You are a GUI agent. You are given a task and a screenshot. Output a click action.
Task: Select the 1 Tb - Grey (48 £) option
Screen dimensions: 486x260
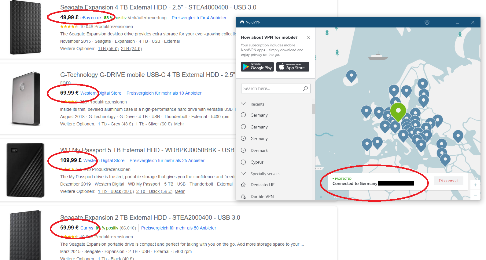(115, 124)
